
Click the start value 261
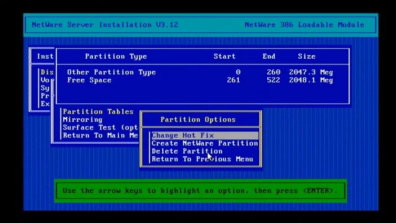pos(233,80)
